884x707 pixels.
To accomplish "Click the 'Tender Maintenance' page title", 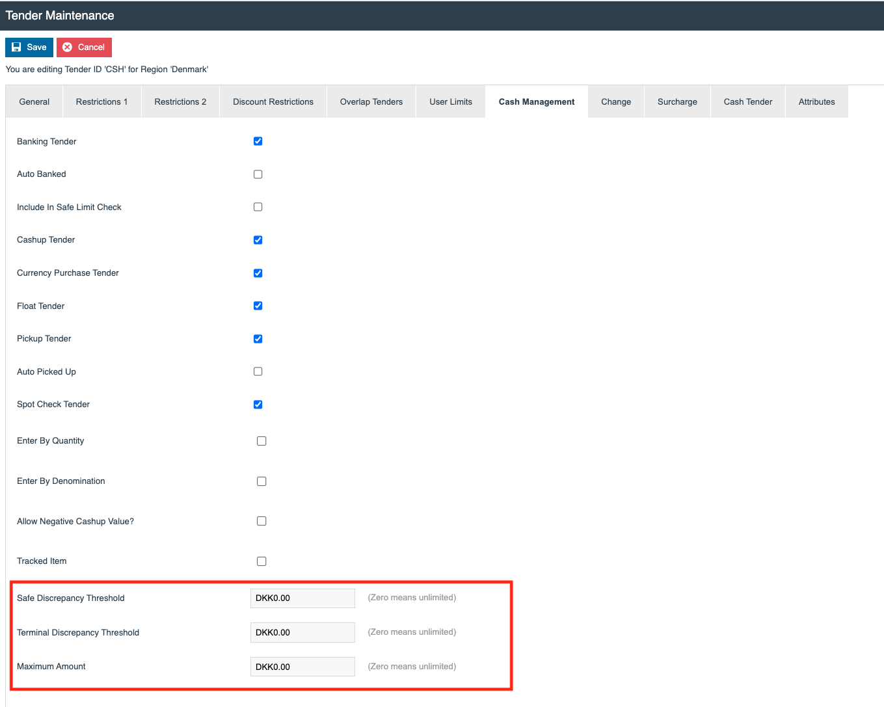I will tap(60, 16).
